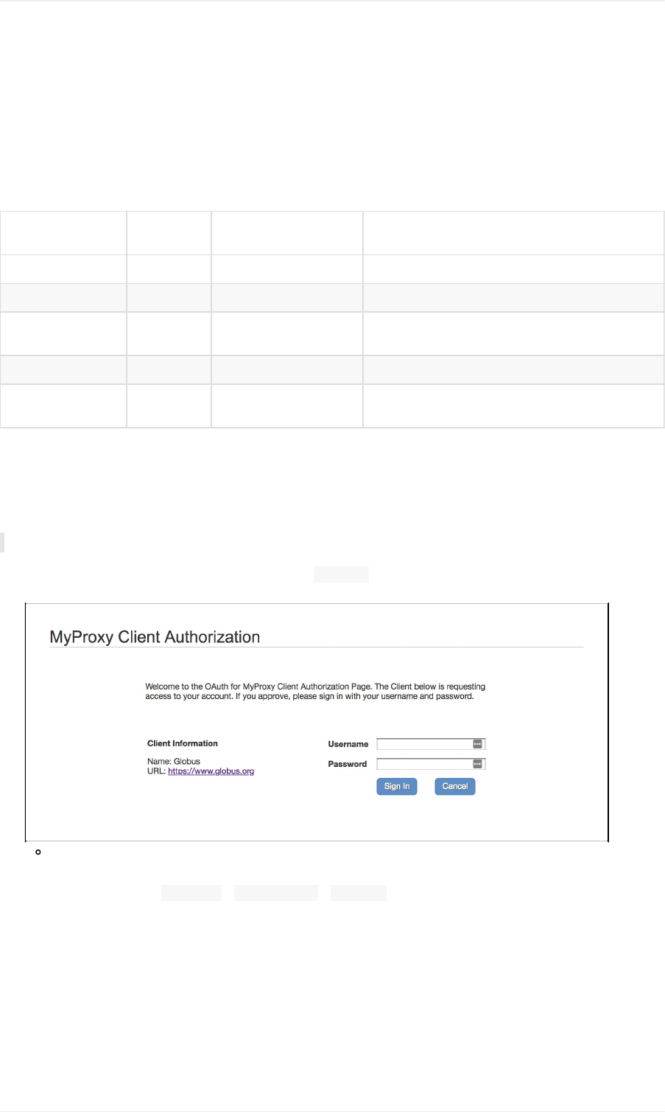Click the "Username" label
The height and width of the screenshot is (1112, 665).
[348, 744]
